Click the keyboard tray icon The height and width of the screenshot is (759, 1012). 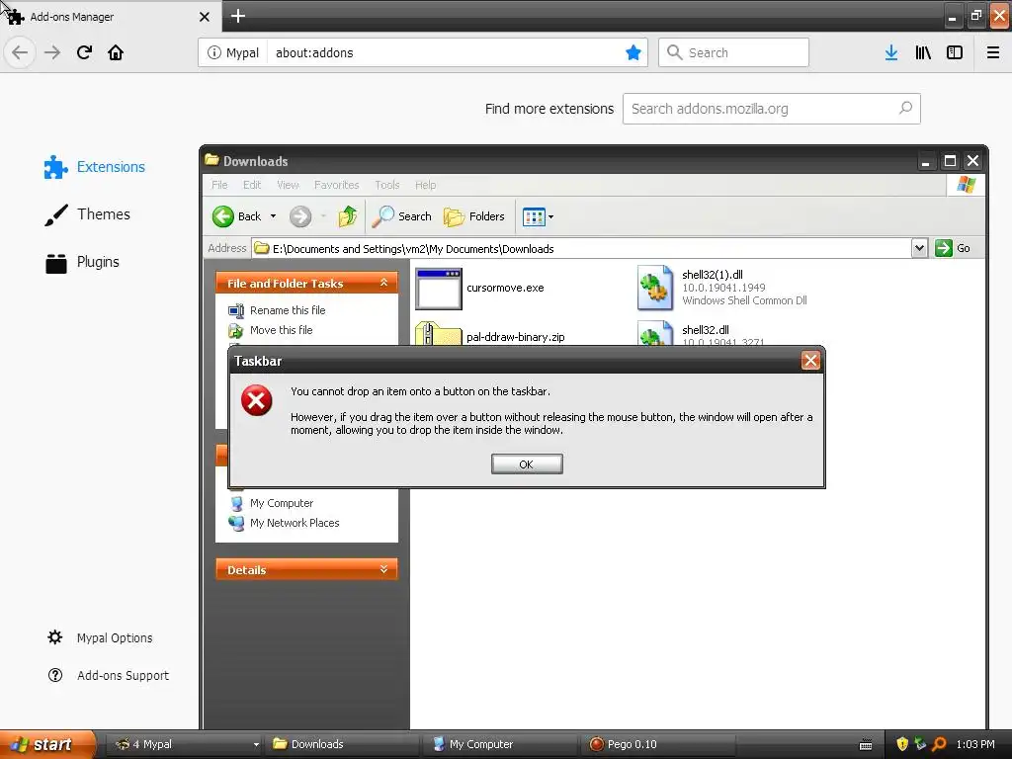pos(866,745)
